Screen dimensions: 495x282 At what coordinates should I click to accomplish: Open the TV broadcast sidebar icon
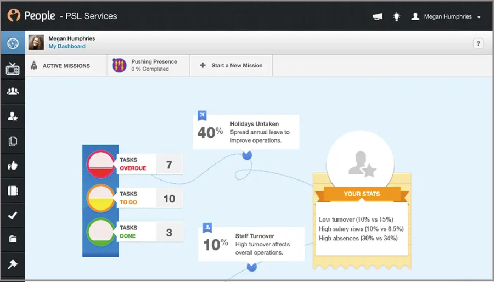(x=13, y=69)
